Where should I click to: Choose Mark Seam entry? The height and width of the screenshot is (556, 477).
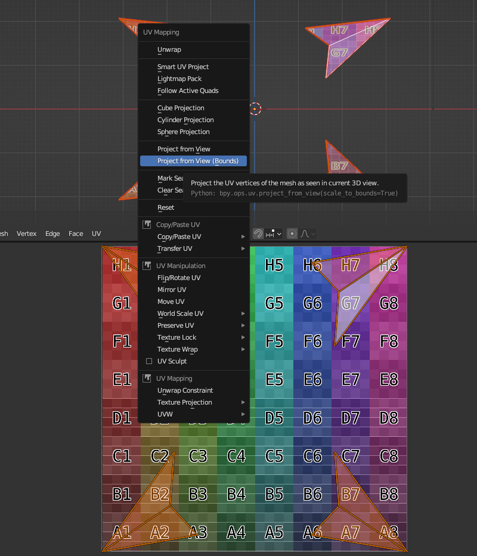pyautogui.click(x=171, y=178)
